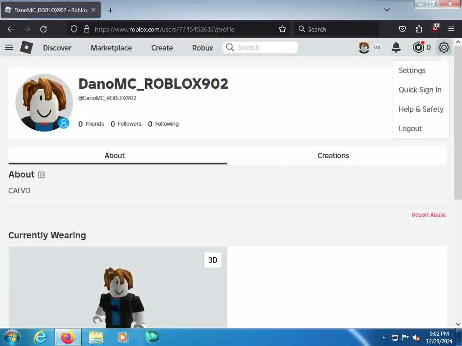Click the muted volume tray icon

pyautogui.click(x=416, y=337)
